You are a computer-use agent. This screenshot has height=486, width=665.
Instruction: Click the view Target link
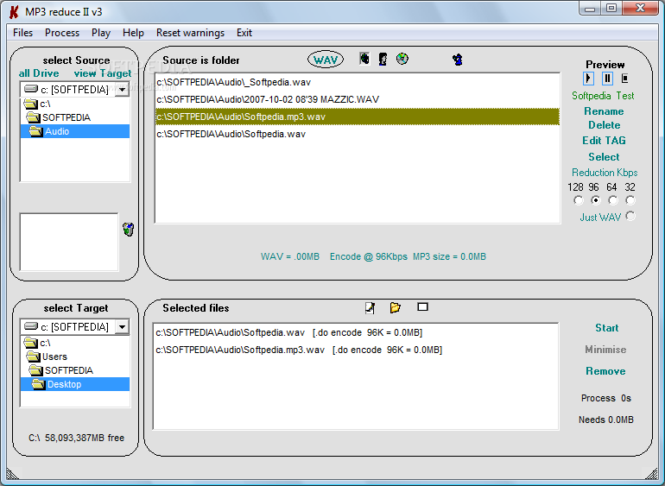click(103, 73)
